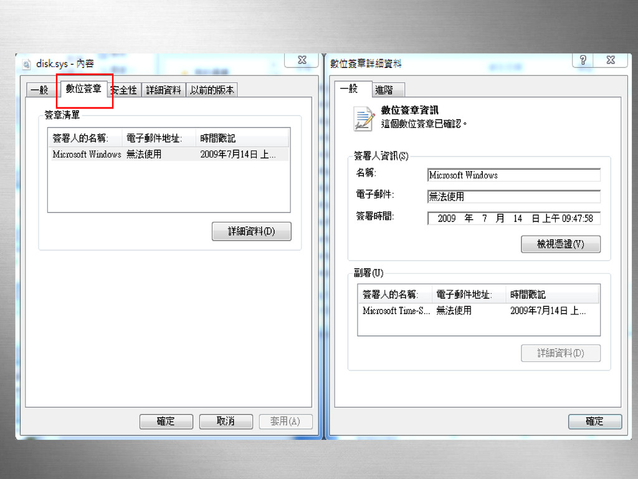Click the help question mark button
Viewport: 638px width, 479px height.
point(583,60)
